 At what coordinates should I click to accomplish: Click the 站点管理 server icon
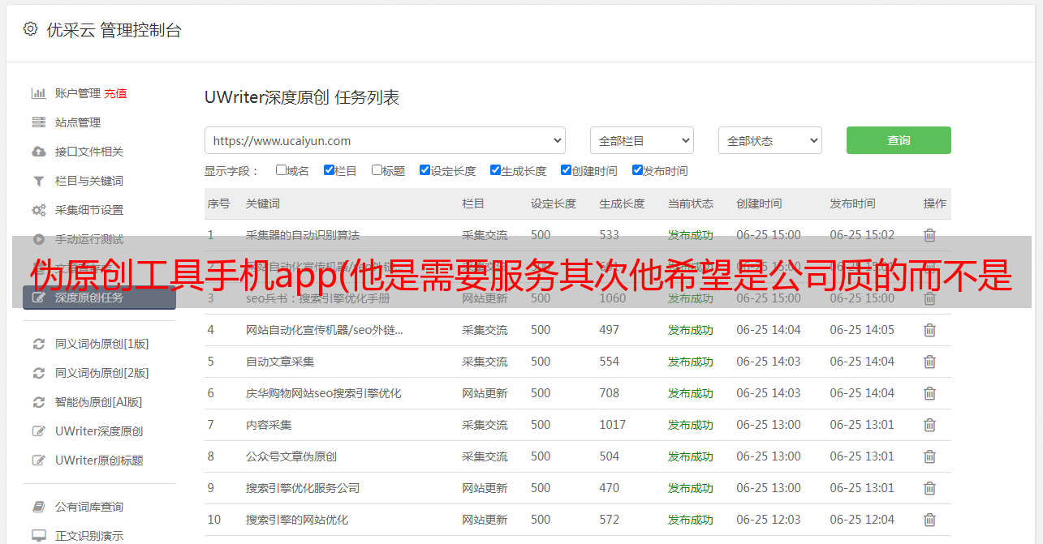pos(38,122)
